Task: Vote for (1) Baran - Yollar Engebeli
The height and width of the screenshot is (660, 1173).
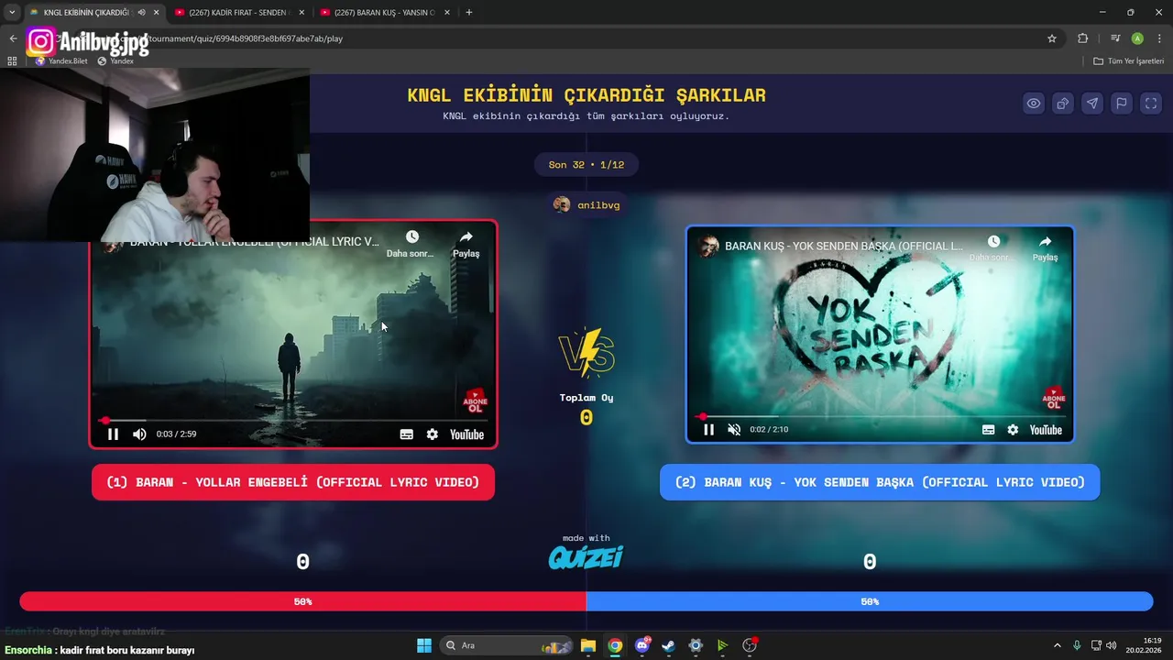Action: pyautogui.click(x=293, y=482)
